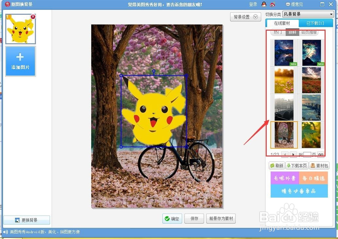Viewport: 338px width, 239px height.
Task: Open the 素材包 material pack button
Action: [319, 166]
